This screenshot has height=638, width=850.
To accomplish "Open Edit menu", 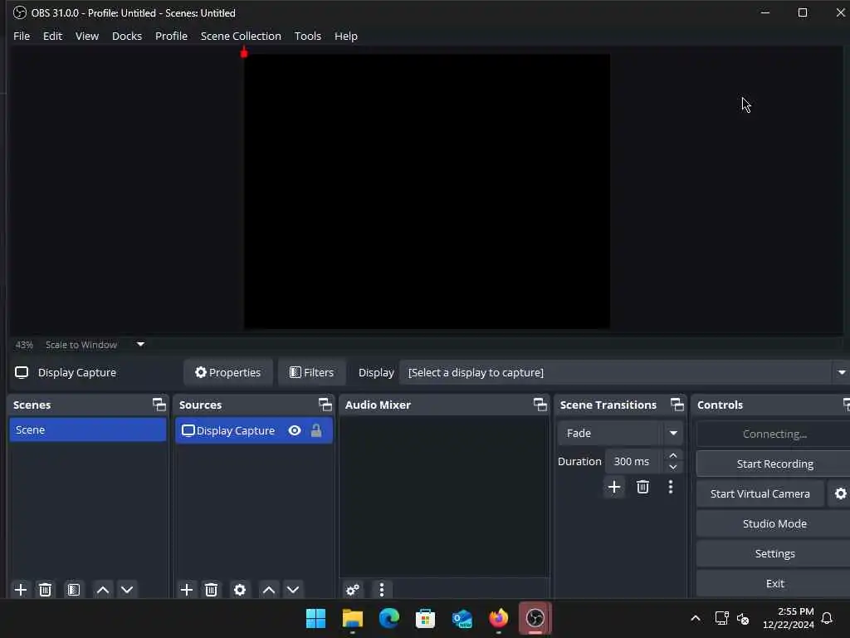I will click(x=52, y=36).
